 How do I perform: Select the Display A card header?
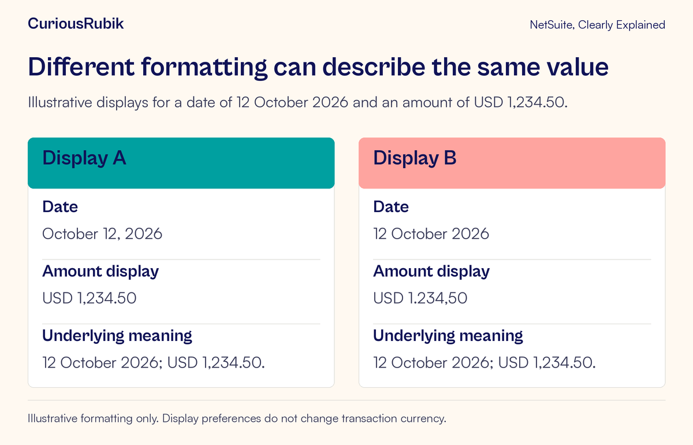181,163
